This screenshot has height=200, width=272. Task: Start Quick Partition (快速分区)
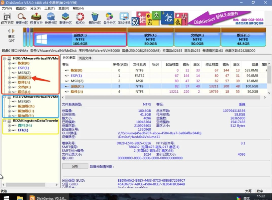pos(51,19)
